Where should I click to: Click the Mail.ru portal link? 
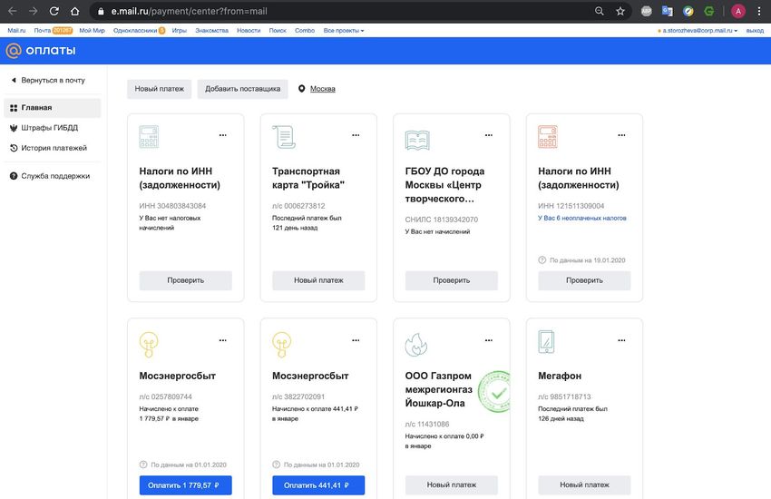16,31
